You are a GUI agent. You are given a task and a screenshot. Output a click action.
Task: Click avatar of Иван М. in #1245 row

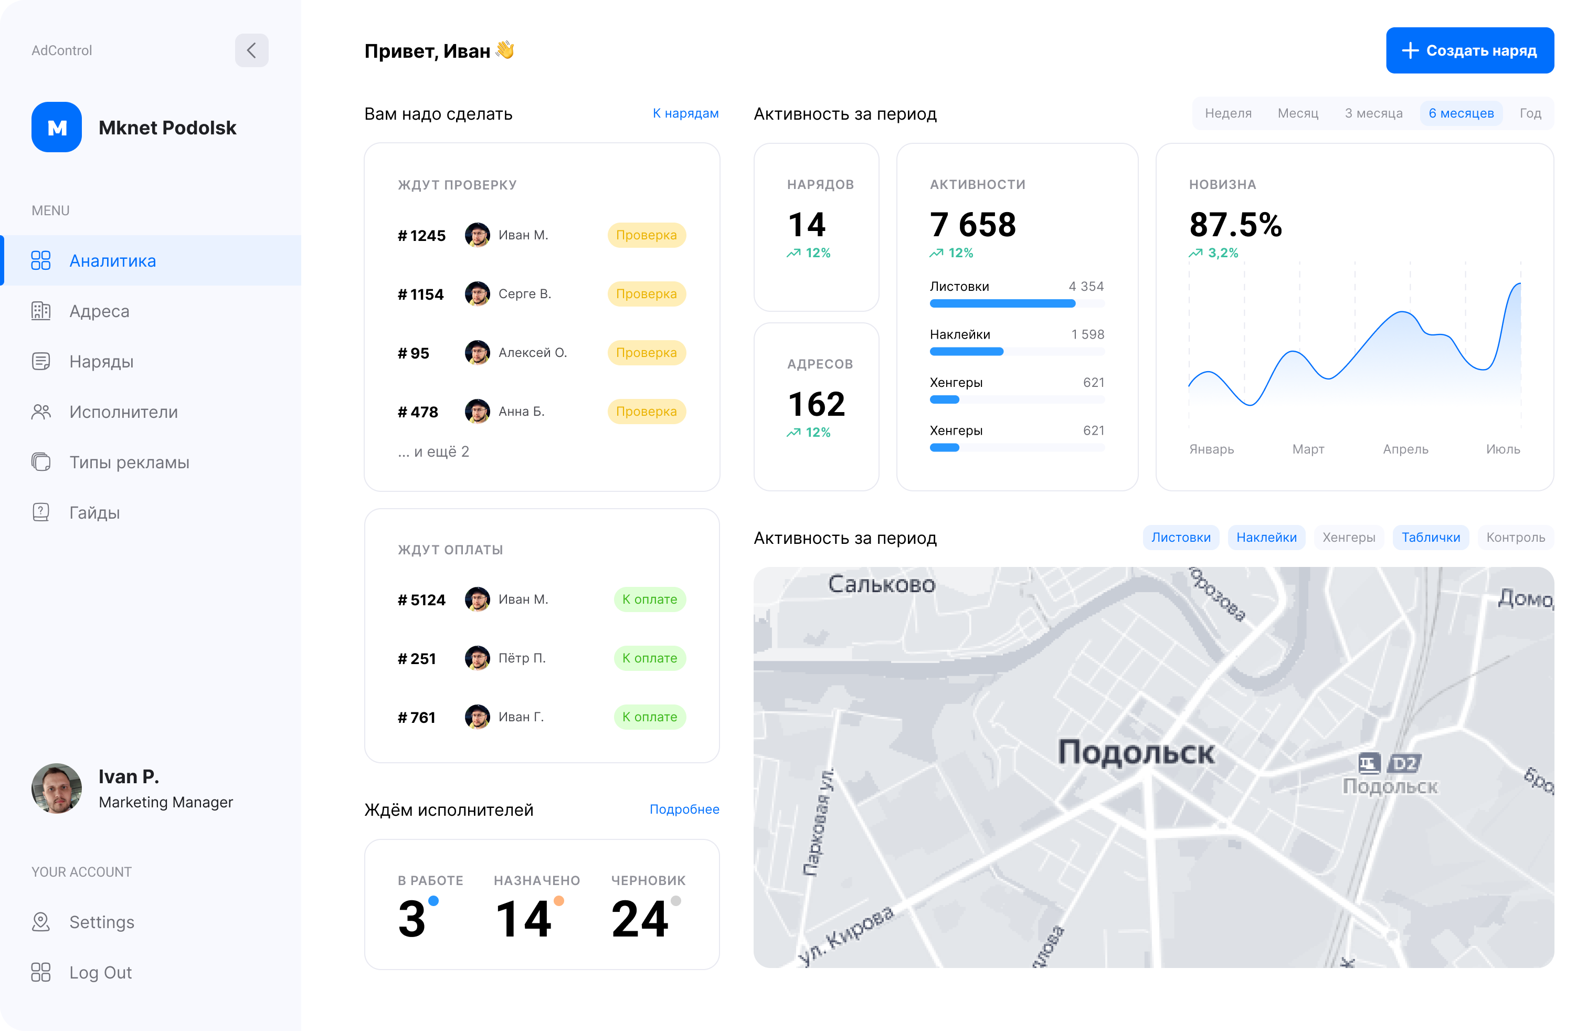click(x=478, y=235)
